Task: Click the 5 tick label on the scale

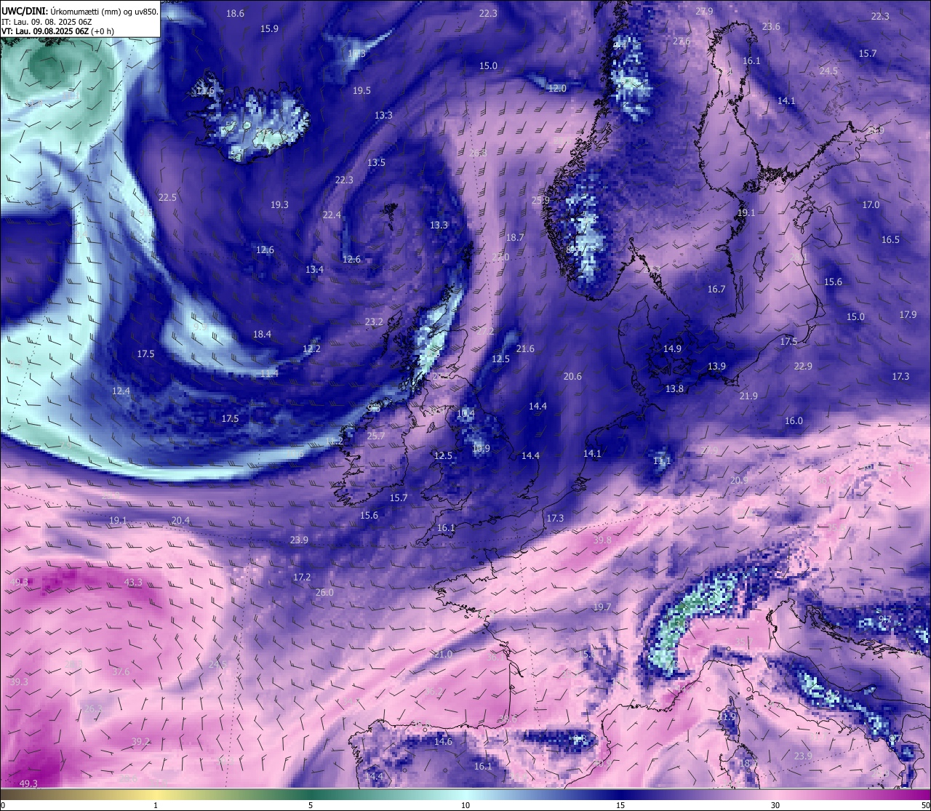Action: click(311, 805)
